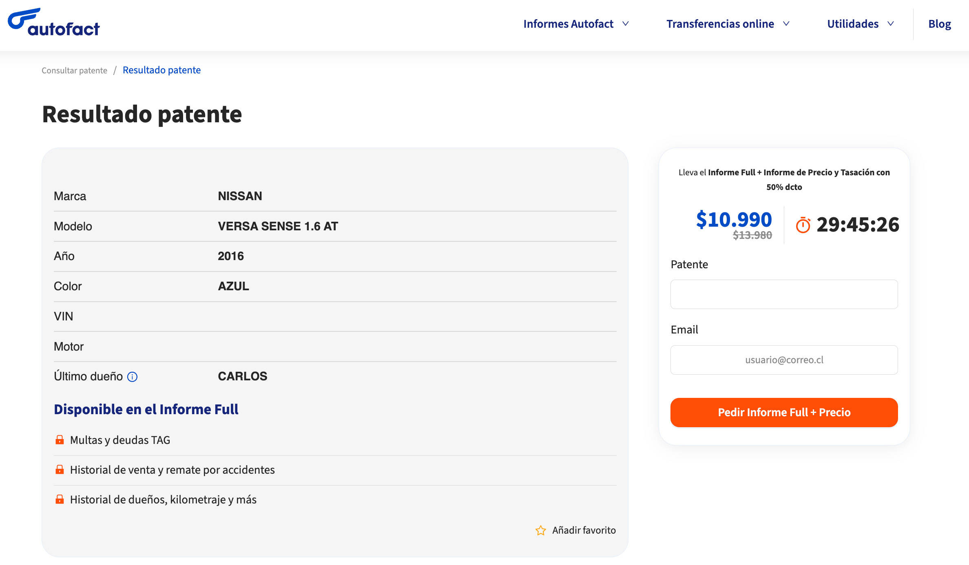Click the lock icon beside Historial de dueños
Viewport: 969px width, 565px height.
59,499
